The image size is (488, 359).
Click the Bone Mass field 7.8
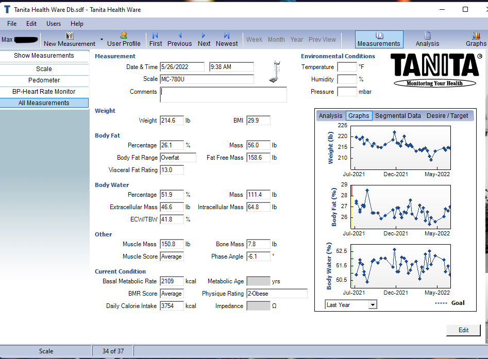[x=258, y=244]
